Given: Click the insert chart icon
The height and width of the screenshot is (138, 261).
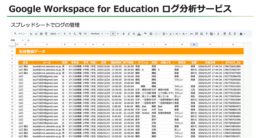Looking at the screenshot, I should (201, 34).
